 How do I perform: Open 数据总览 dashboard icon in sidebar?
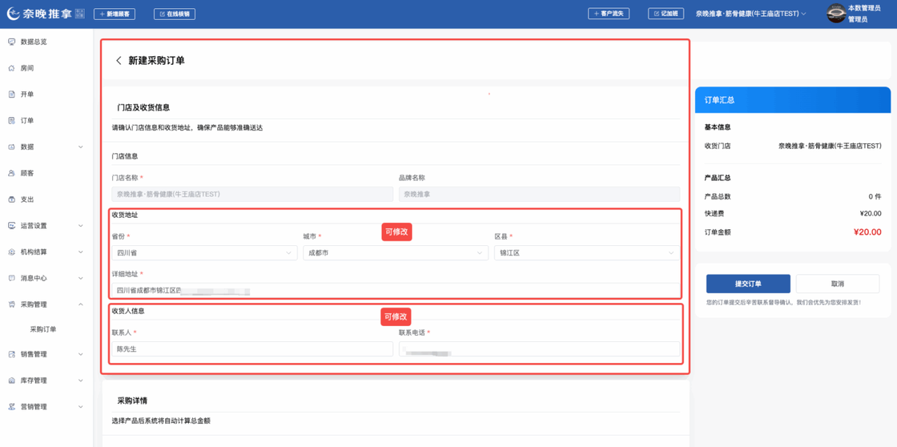click(x=11, y=42)
